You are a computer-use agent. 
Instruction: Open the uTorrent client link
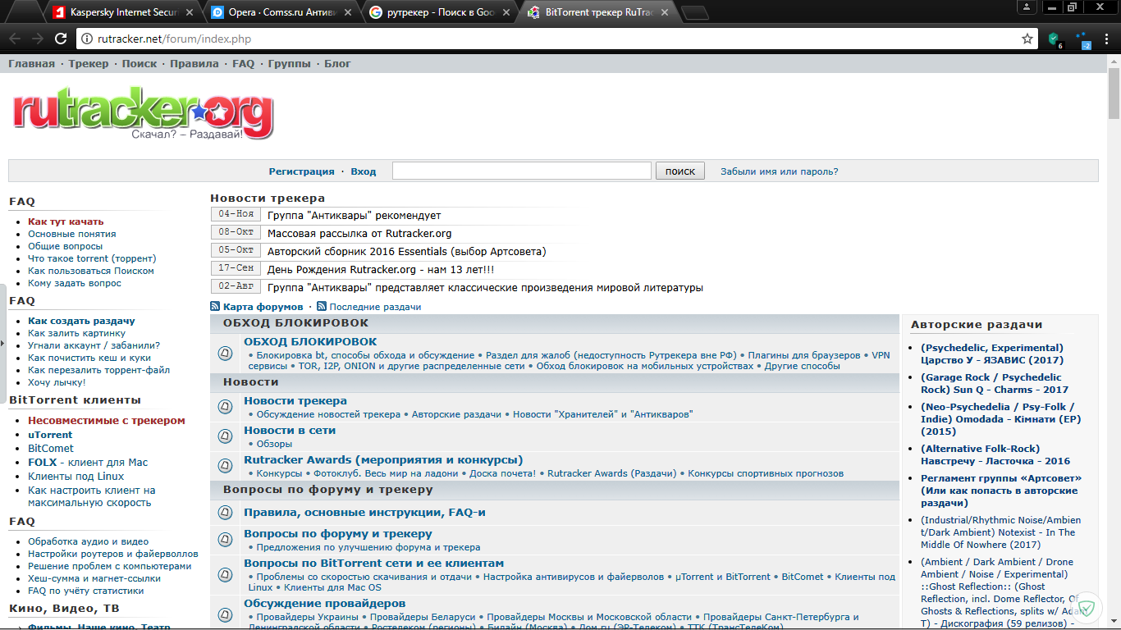(50, 435)
